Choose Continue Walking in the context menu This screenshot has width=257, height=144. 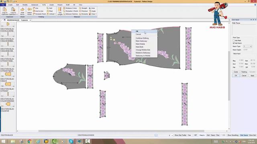(x=145, y=38)
